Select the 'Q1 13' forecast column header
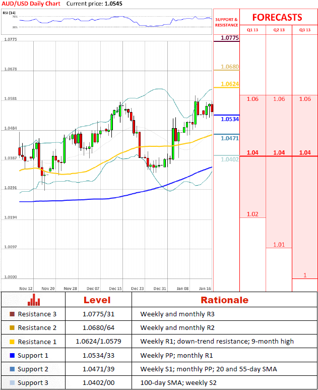 (x=252, y=30)
